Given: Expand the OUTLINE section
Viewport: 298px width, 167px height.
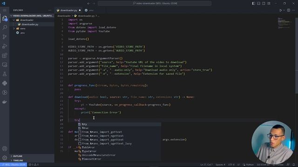Looking at the screenshot, I should (x=32, y=156).
